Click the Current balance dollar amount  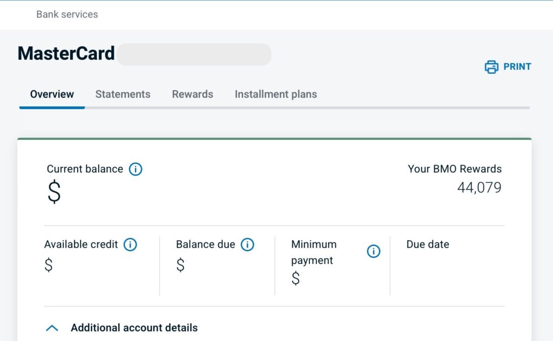coord(54,192)
